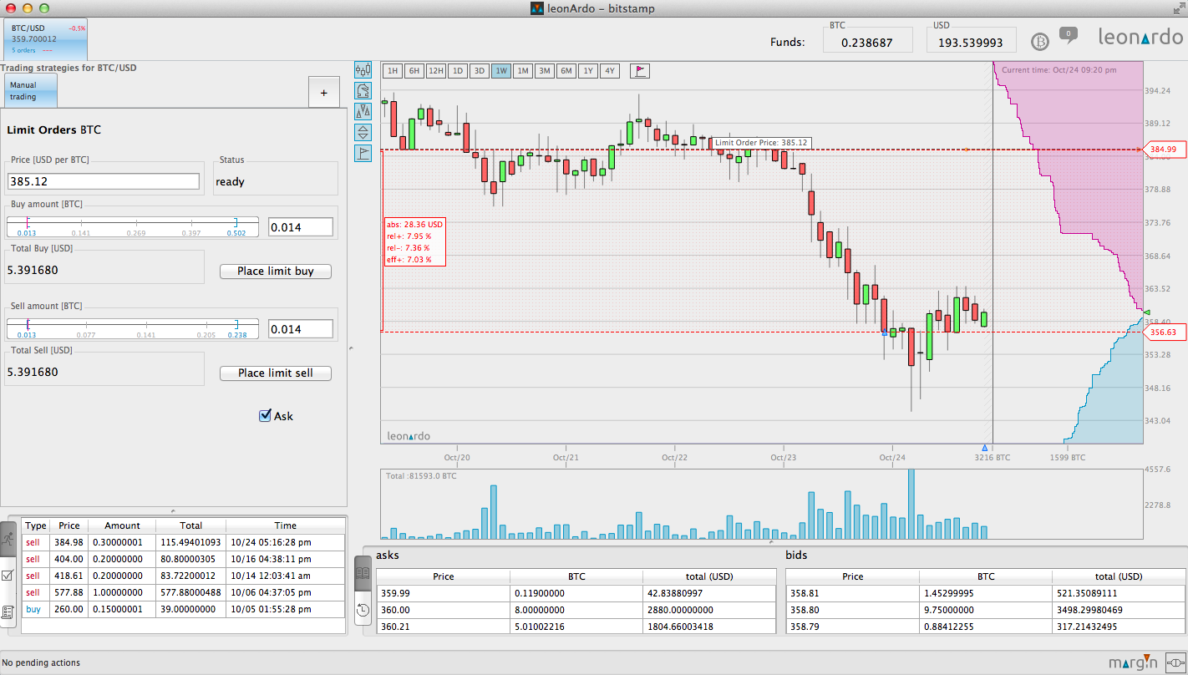Click the blue flag icon in chart sidebar

(363, 153)
